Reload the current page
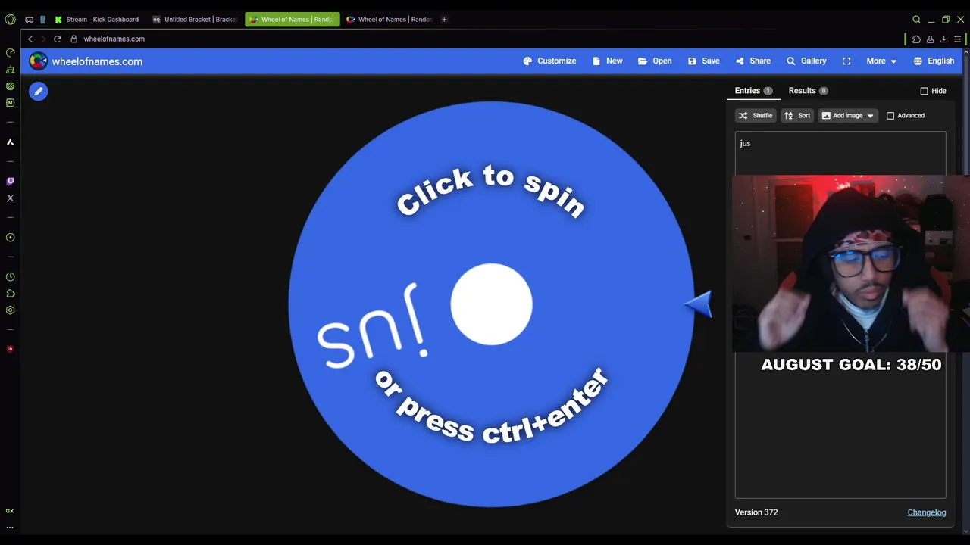 point(57,39)
